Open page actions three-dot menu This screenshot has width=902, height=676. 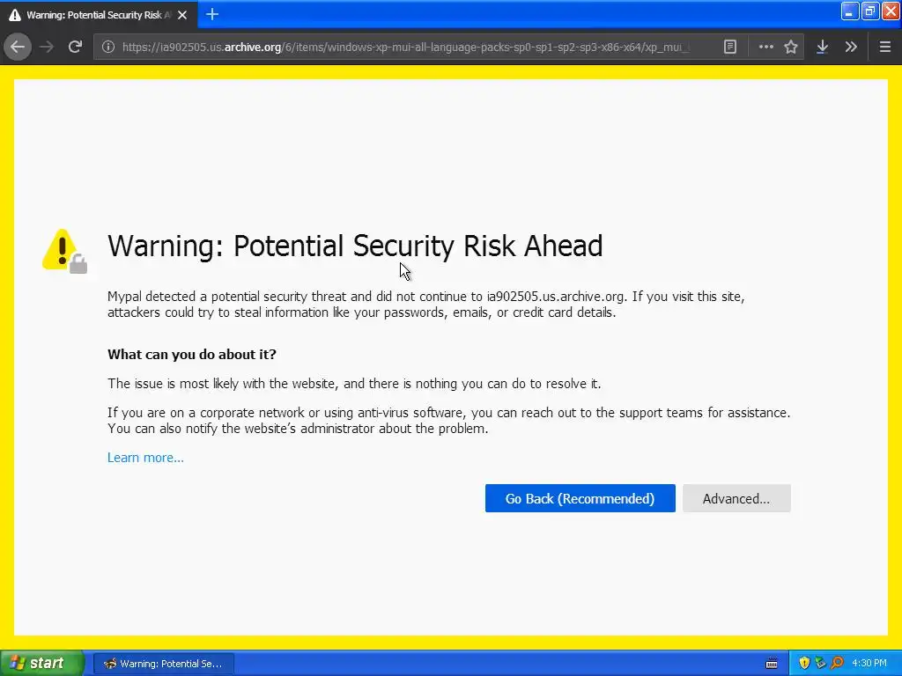(765, 48)
